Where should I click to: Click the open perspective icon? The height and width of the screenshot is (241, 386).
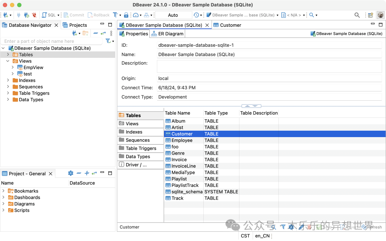coord(371,15)
